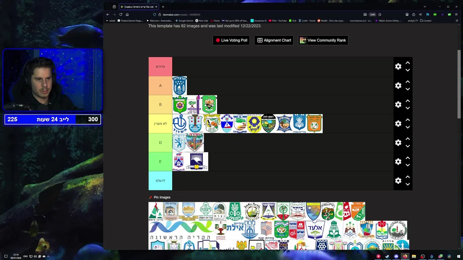Screen dimensions: 463x260
Task: Open settings gear for the E tier row
Action: pos(398,161)
